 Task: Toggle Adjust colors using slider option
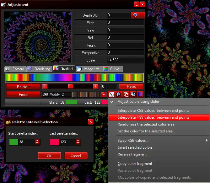[159, 101]
